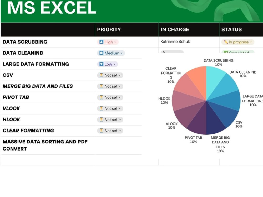Click hourglass icon in MERGE BIG DATA row

pos(101,86)
